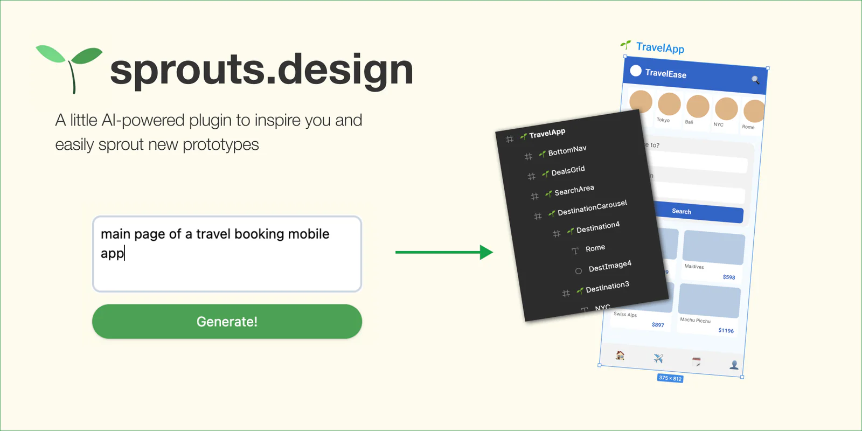Screen dimensions: 862x431
Task: Select the Bali destination circle
Action: [x=698, y=106]
